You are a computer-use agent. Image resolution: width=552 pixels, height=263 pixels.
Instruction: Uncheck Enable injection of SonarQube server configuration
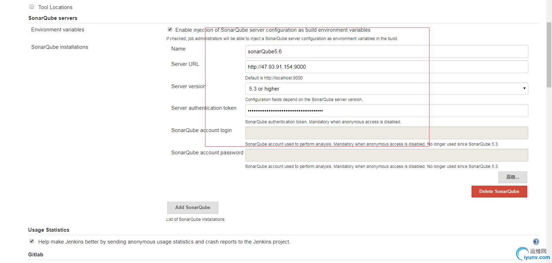click(x=170, y=30)
